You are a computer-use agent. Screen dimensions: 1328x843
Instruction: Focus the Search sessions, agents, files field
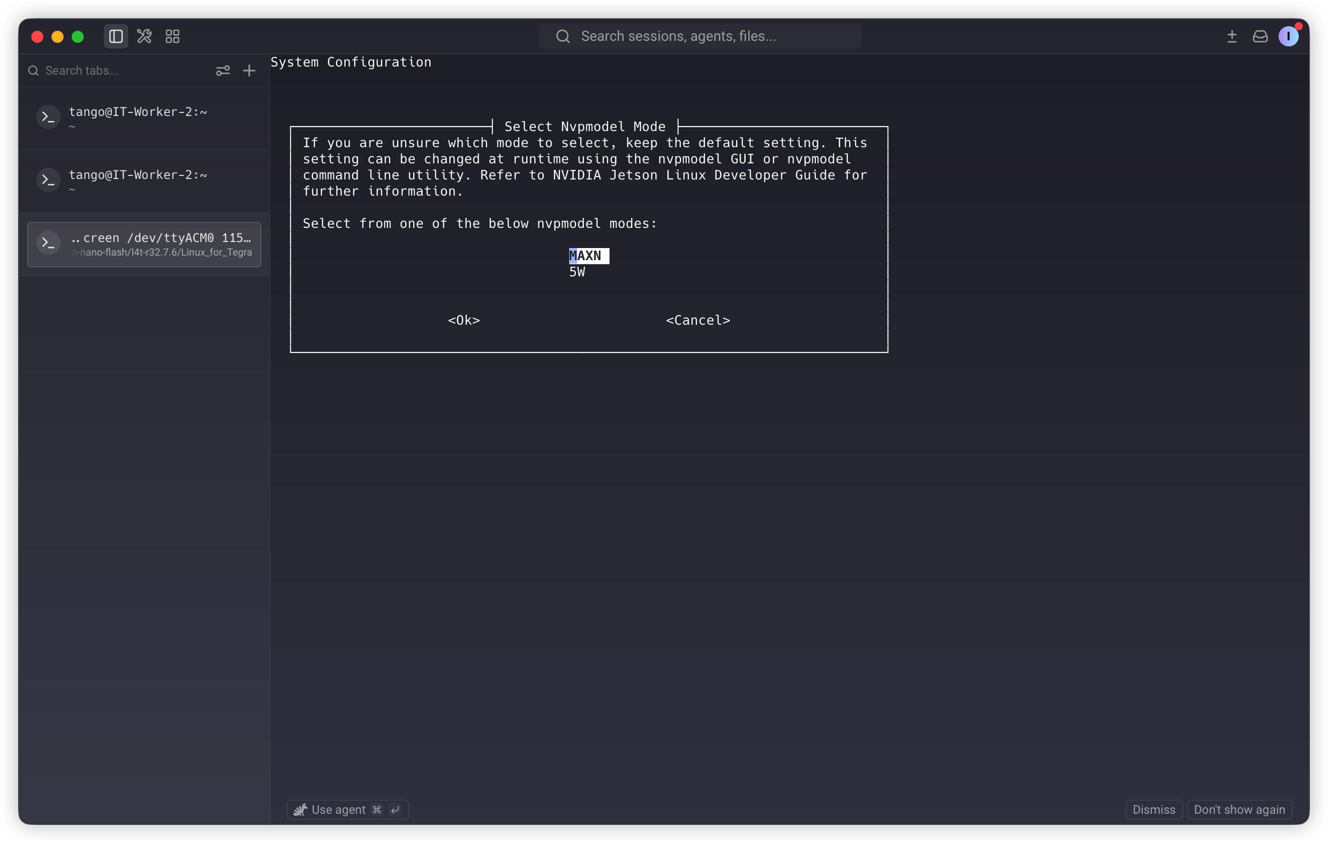pos(700,36)
